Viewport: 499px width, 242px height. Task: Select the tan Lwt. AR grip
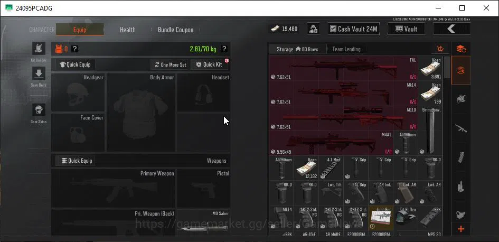[406, 193]
